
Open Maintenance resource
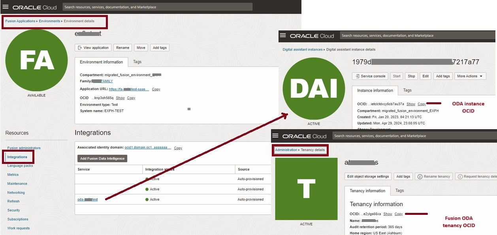[x=17, y=184]
